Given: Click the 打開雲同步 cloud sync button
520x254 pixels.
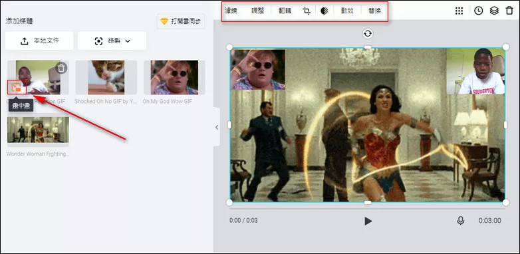Looking at the screenshot, I should (x=181, y=21).
